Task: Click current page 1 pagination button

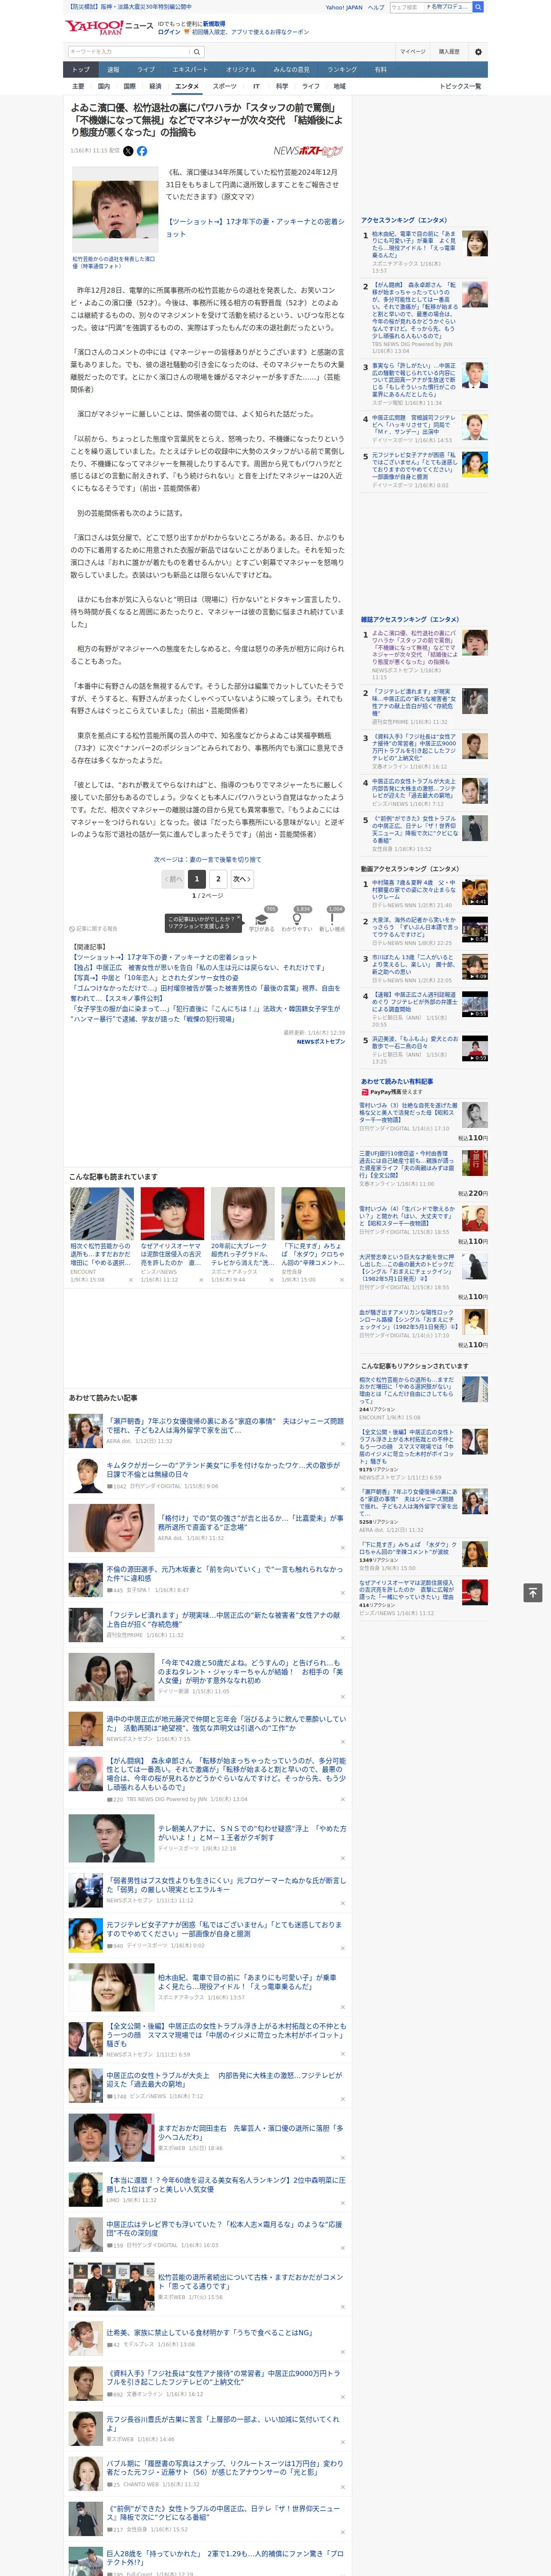Action: [x=196, y=879]
